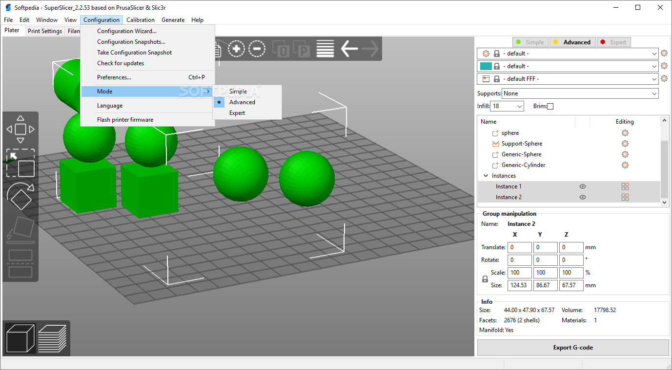Redo with the right arrow toolbar icon

click(370, 49)
